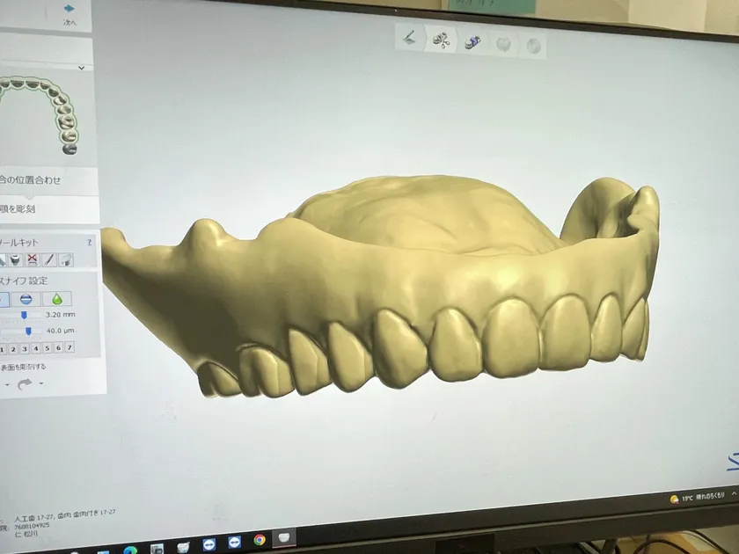Click the order number 7608104925
The height and width of the screenshot is (554, 739).
point(32,525)
